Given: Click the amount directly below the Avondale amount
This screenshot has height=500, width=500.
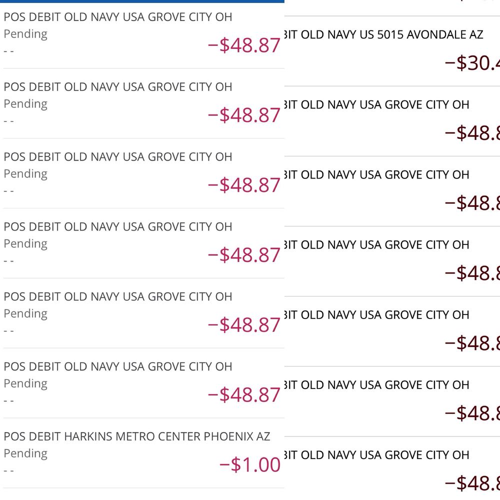Looking at the screenshot, I should click(x=472, y=133).
